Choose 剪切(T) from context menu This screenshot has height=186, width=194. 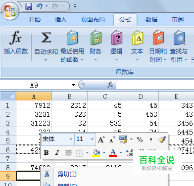(67, 174)
